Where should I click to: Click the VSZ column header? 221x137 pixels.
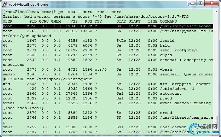(x=74, y=21)
